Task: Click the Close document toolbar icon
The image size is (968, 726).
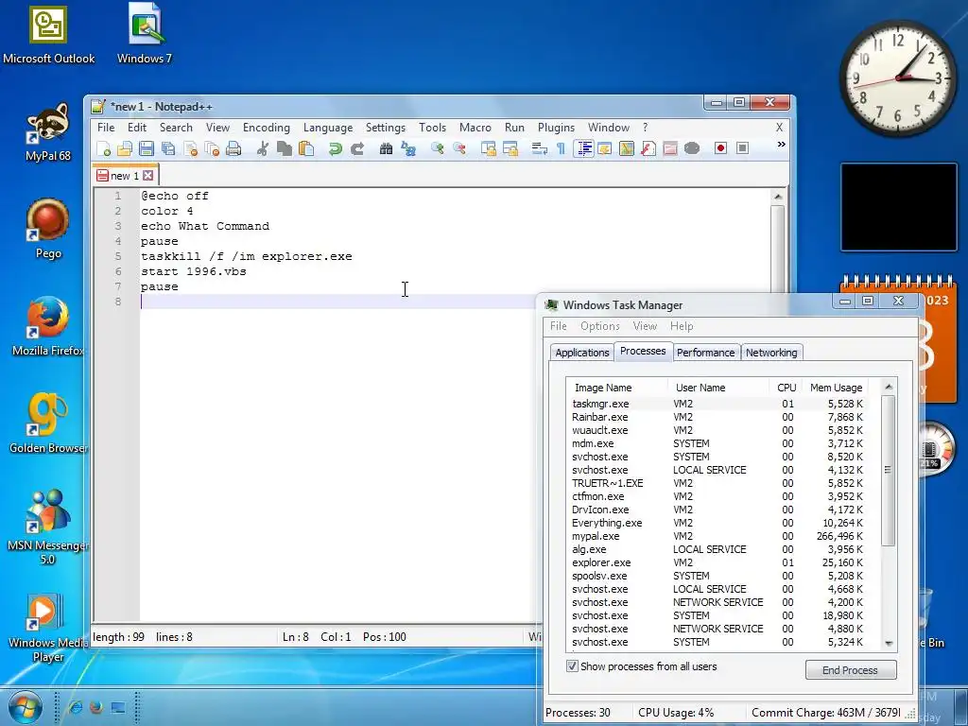Action: click(x=191, y=148)
